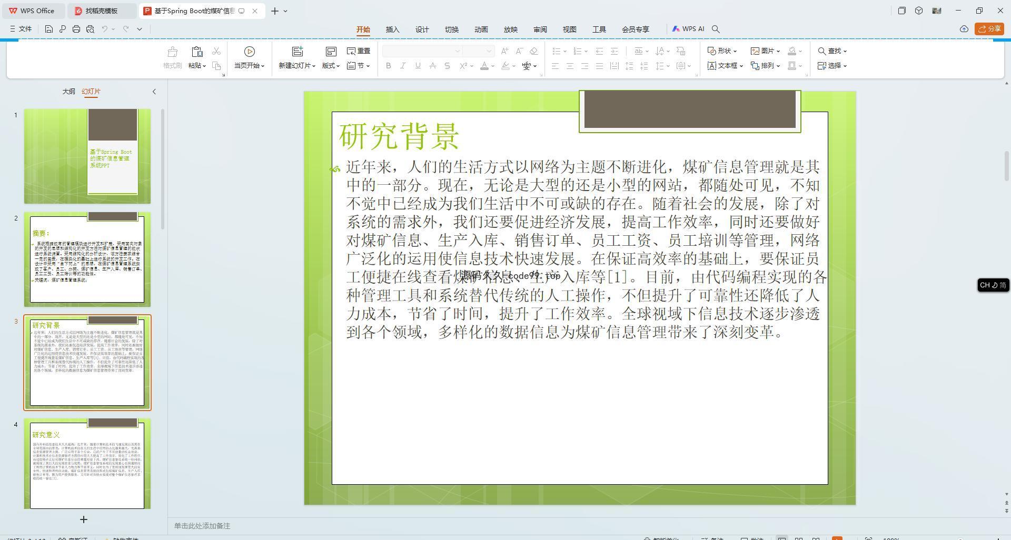
Task: Click the Cut scissors icon
Action: coord(216,51)
